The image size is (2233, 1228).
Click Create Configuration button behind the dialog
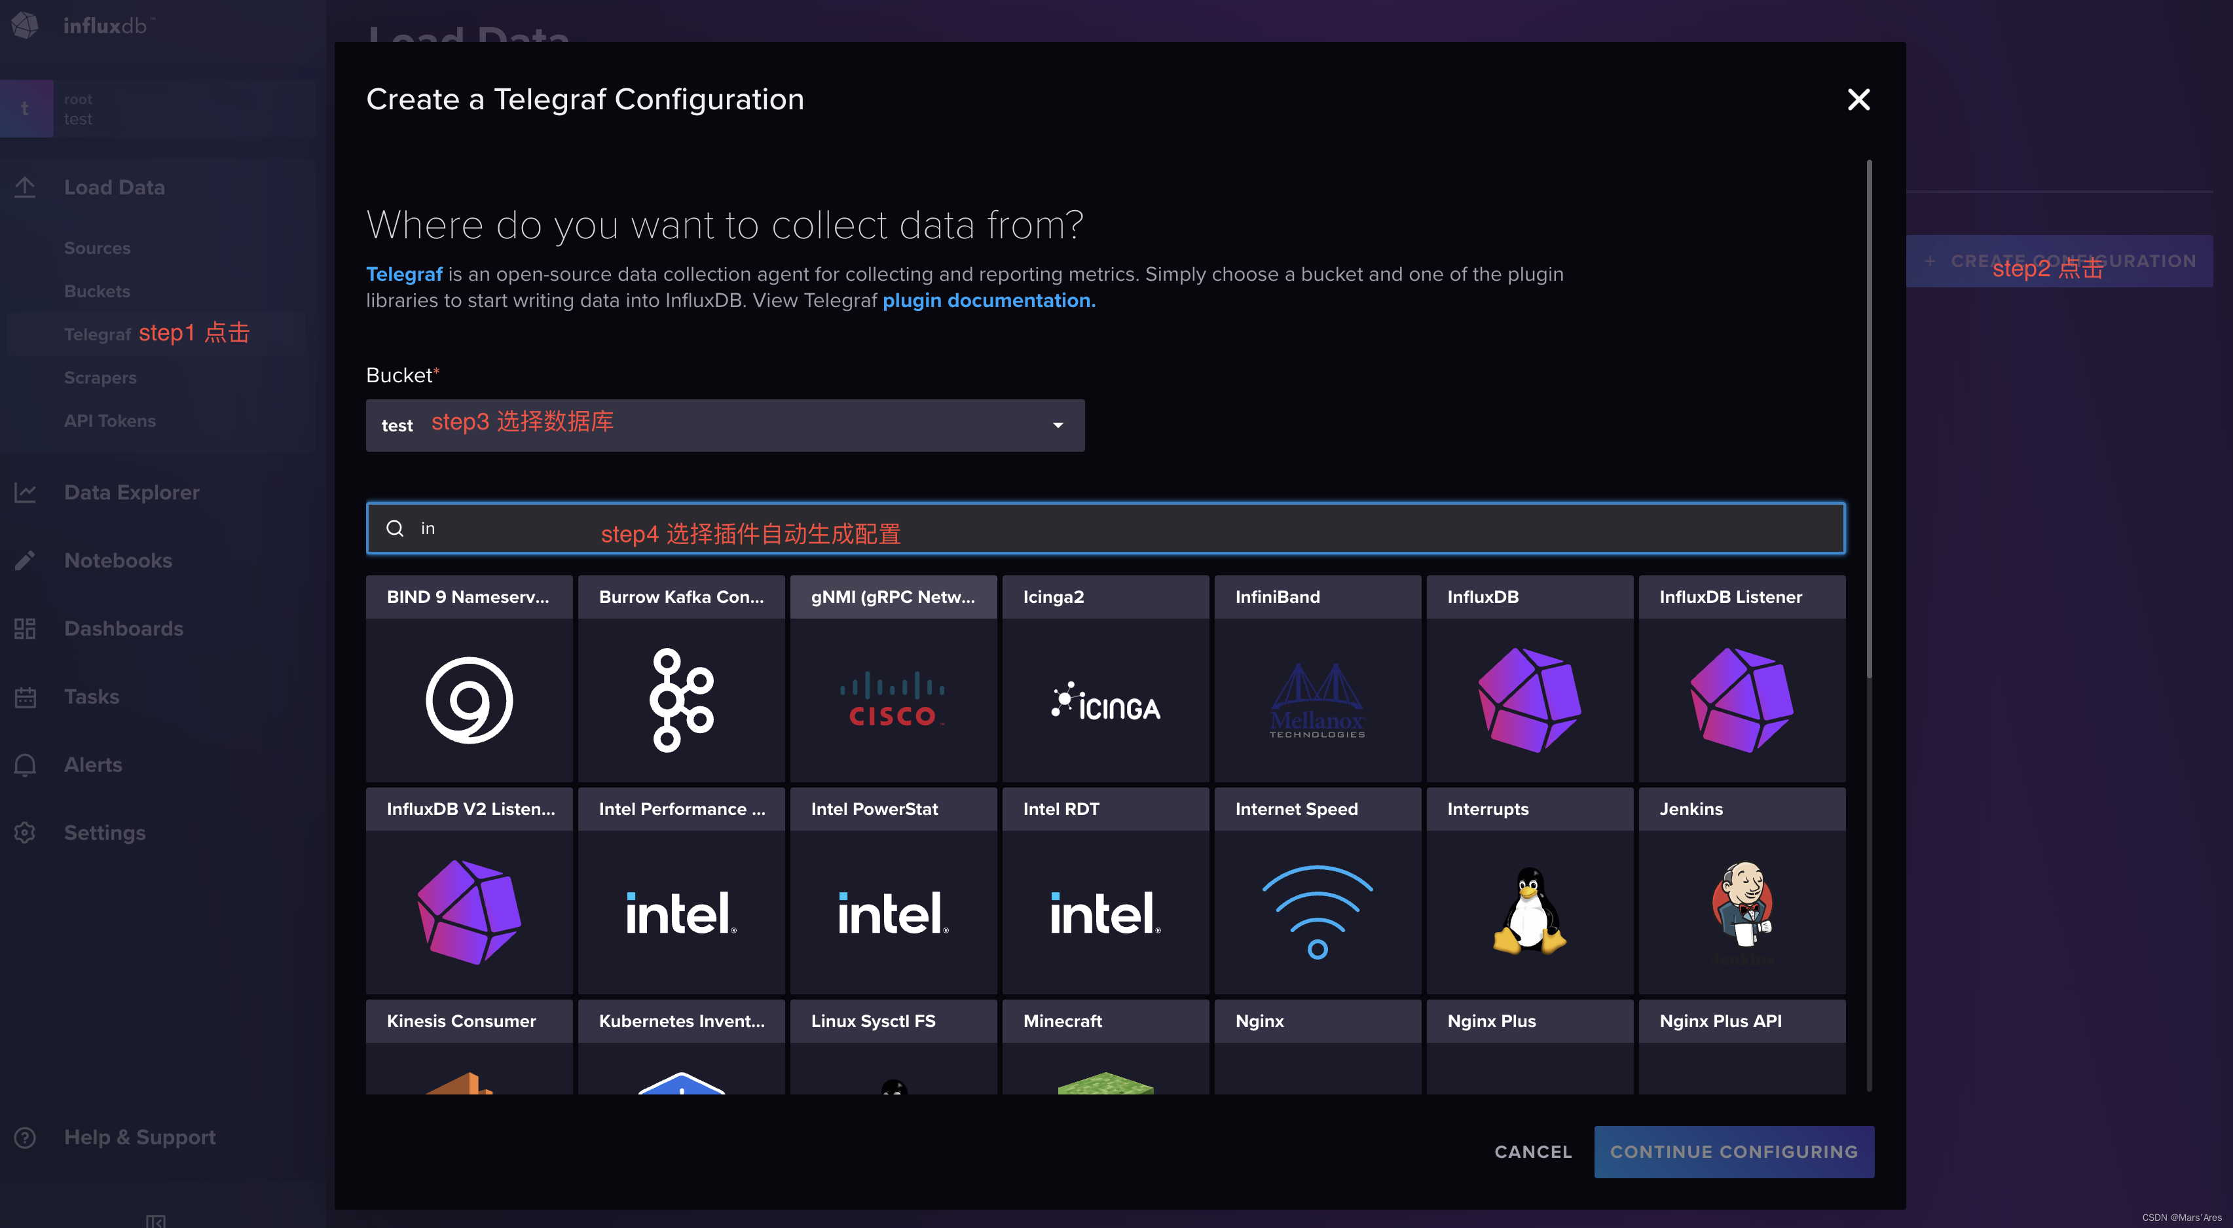coord(2059,261)
